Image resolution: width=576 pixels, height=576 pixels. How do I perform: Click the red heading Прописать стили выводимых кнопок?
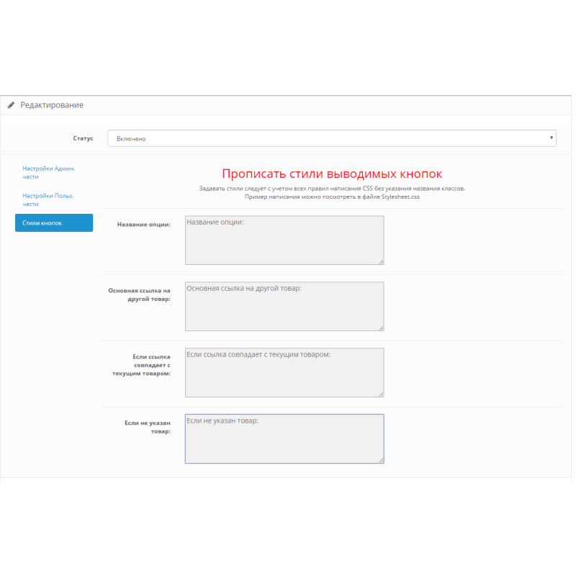(333, 174)
